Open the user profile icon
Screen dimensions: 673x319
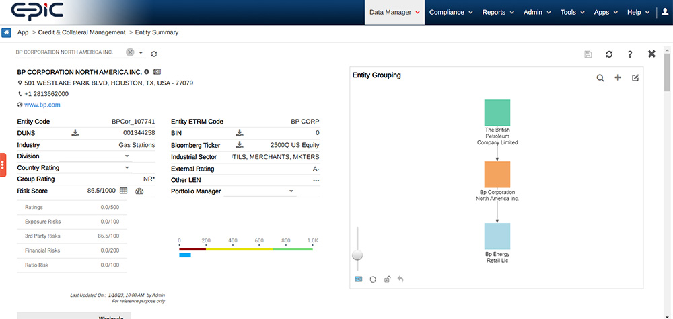point(666,12)
